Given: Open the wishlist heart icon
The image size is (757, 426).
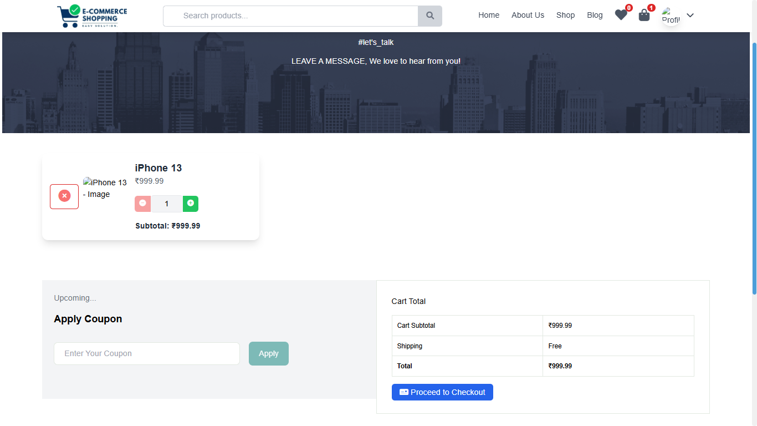Looking at the screenshot, I should pyautogui.click(x=621, y=15).
